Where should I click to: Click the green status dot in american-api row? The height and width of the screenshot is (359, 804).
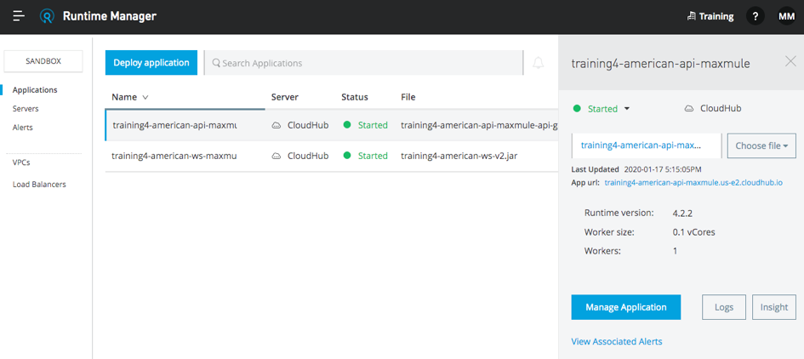pos(347,124)
